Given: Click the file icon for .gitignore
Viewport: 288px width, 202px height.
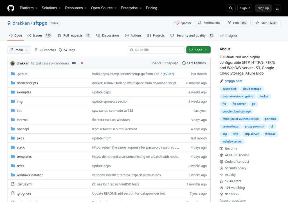Looking at the screenshot, I should 13,193.
